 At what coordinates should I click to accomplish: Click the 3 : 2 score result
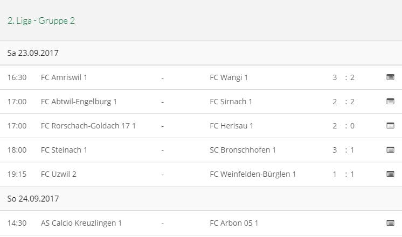pyautogui.click(x=343, y=77)
